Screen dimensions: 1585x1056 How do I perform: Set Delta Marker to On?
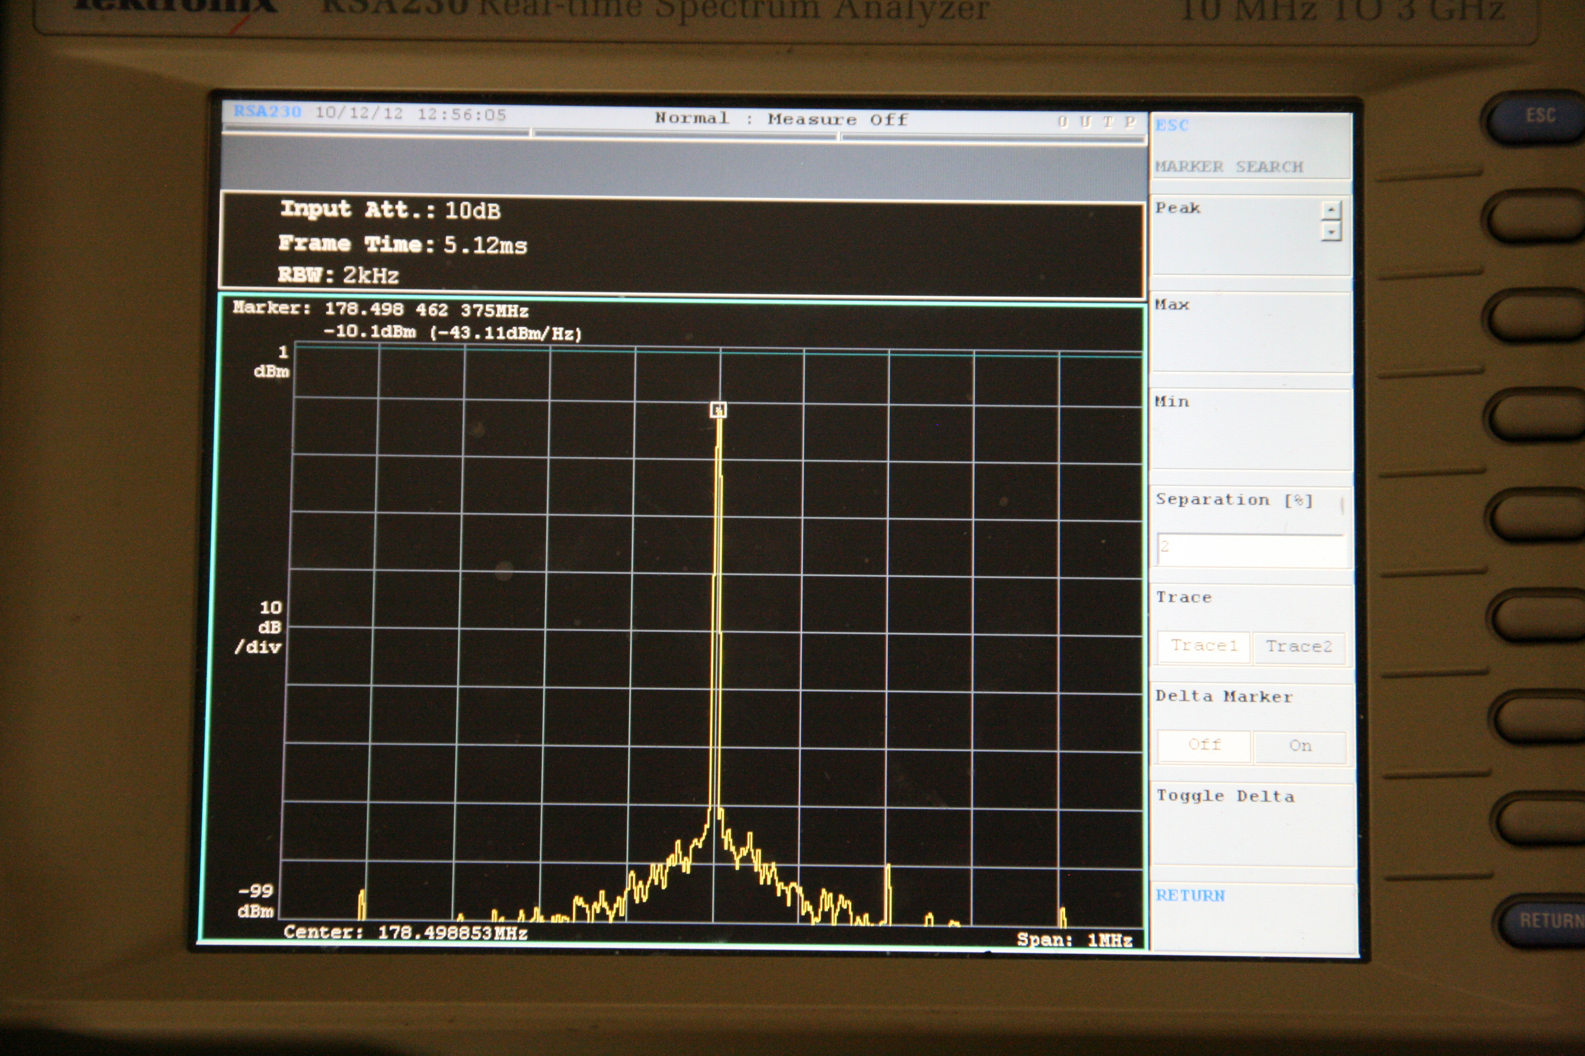(1300, 746)
